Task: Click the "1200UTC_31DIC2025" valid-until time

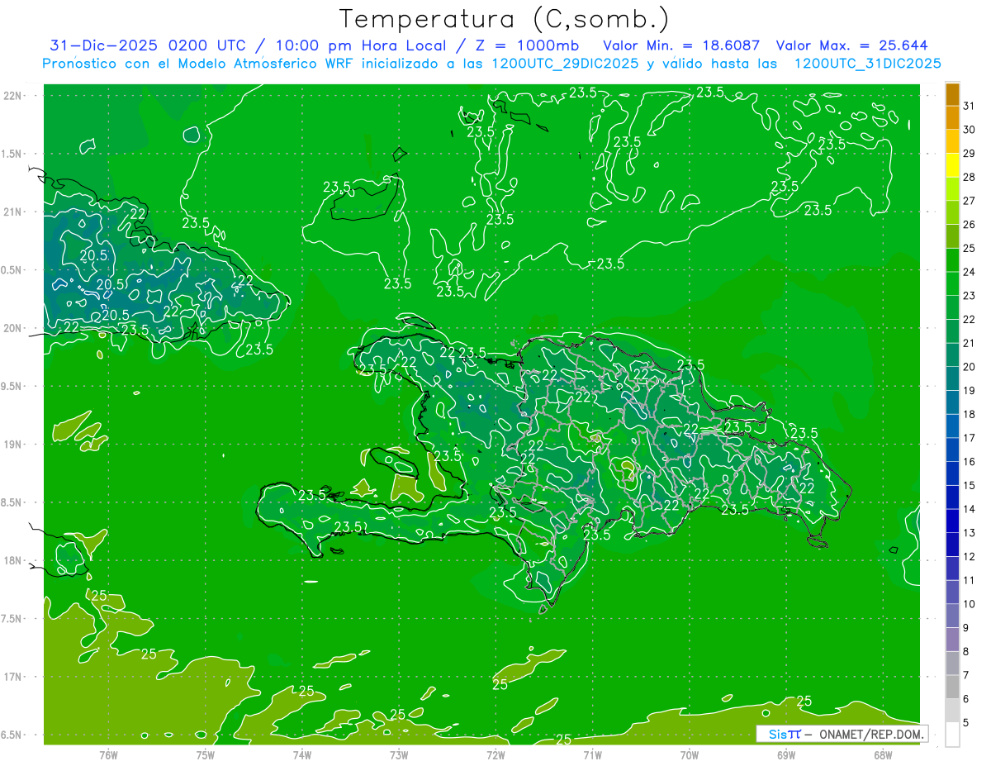Action: (x=867, y=64)
